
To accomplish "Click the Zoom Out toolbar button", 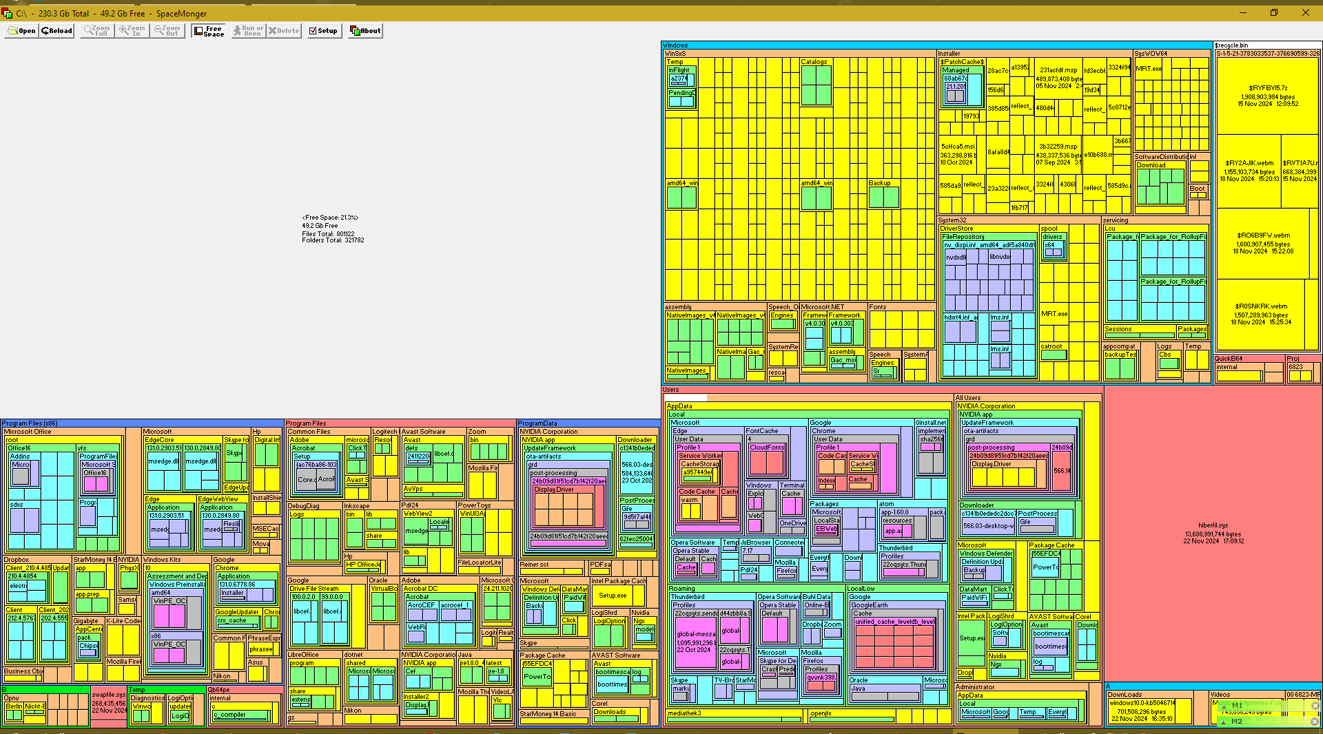I will pyautogui.click(x=167, y=31).
